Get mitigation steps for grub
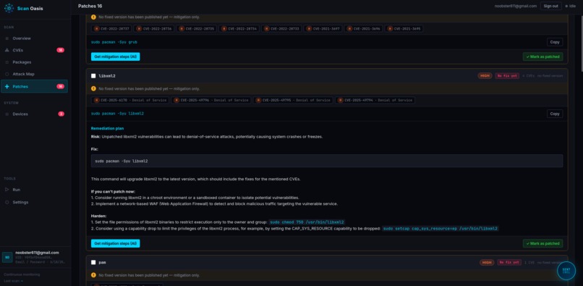Screen dimensions: 583x286 click(x=115, y=56)
